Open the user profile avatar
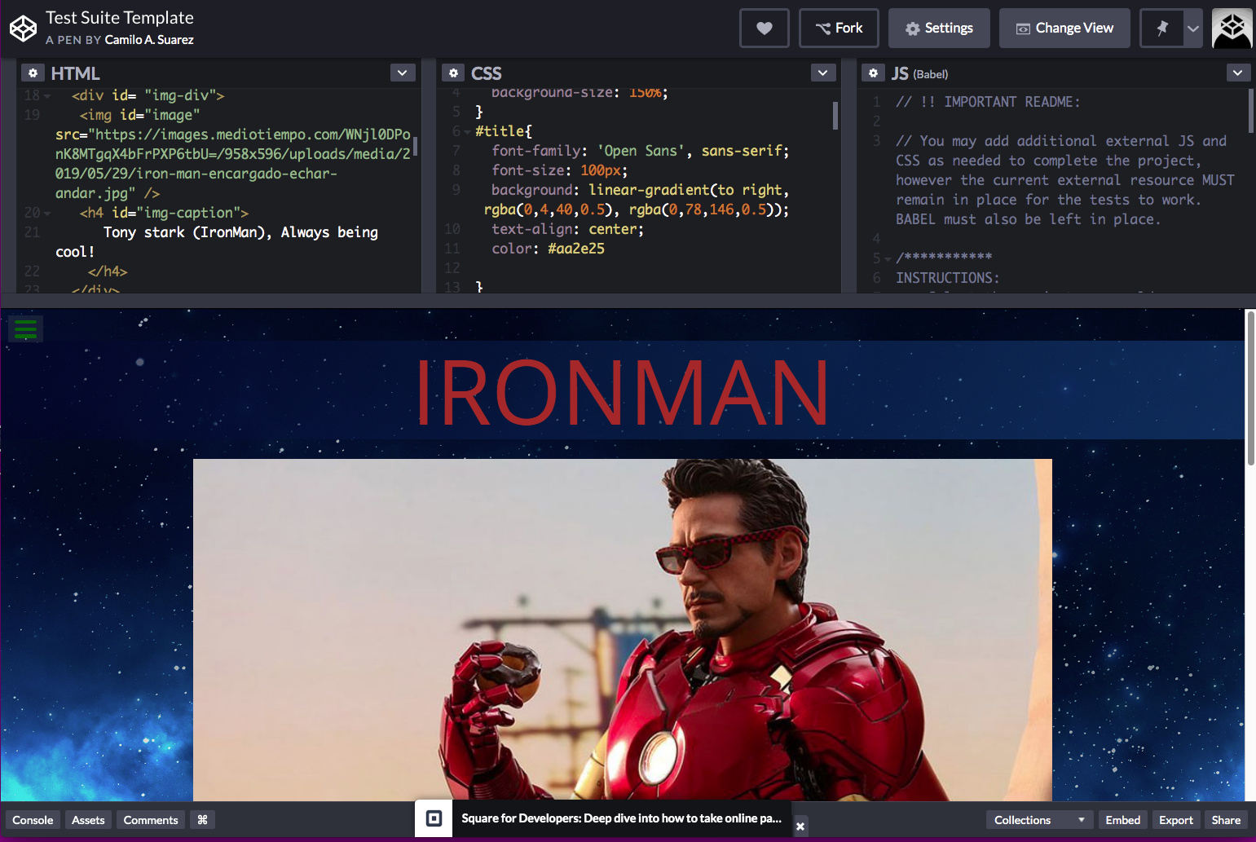Screen dimensions: 1256x842 [x=1232, y=29]
